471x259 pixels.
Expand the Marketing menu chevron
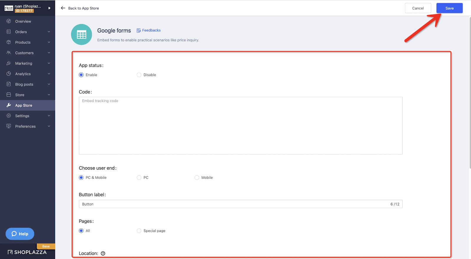coord(49,63)
